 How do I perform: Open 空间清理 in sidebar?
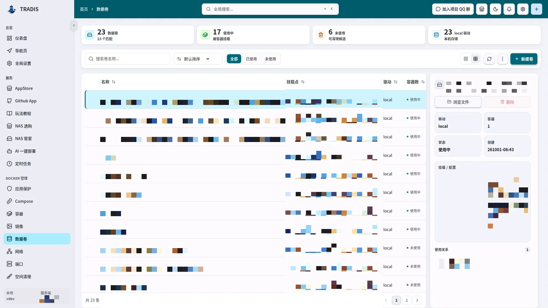click(37, 277)
